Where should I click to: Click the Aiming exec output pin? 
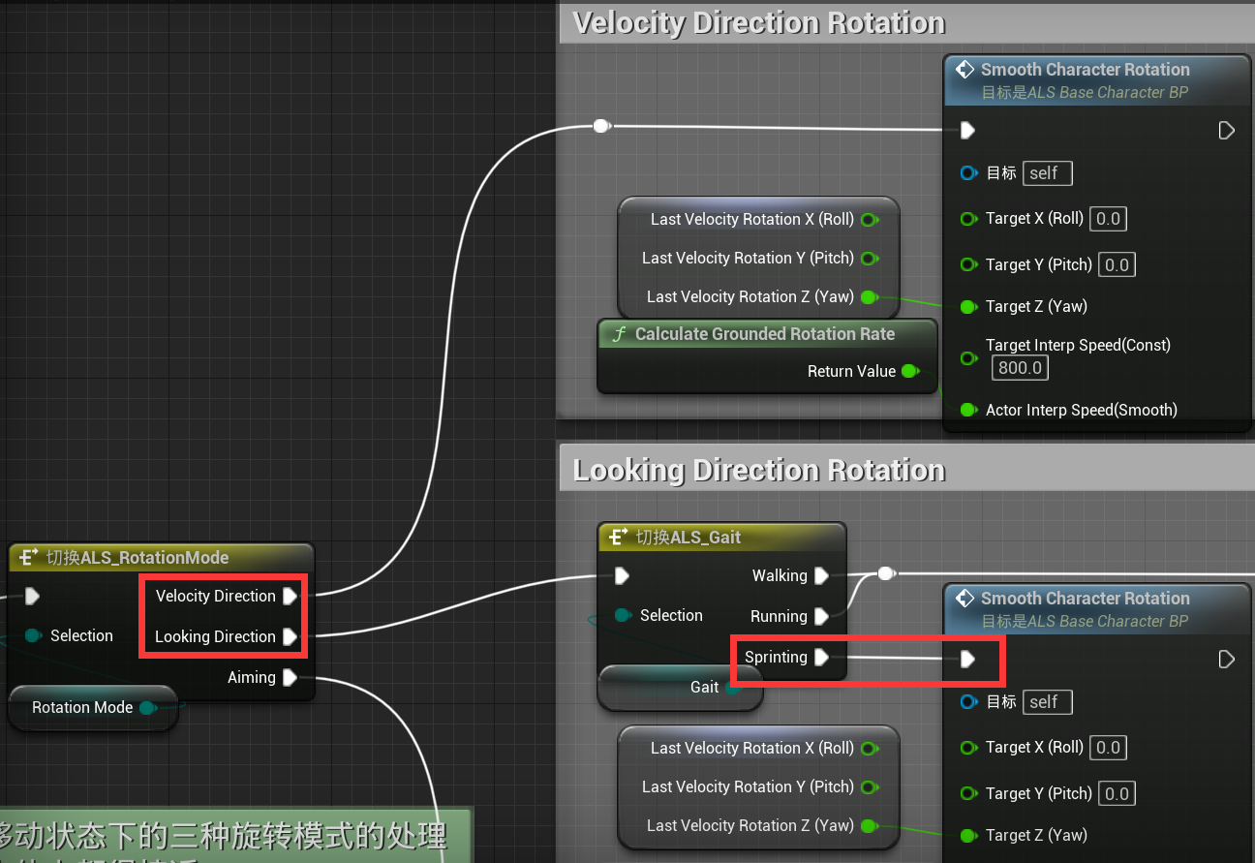tap(290, 677)
